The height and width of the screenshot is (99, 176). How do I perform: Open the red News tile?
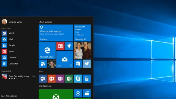pos(61,46)
